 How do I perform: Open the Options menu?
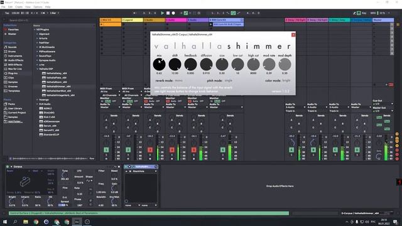38,7
